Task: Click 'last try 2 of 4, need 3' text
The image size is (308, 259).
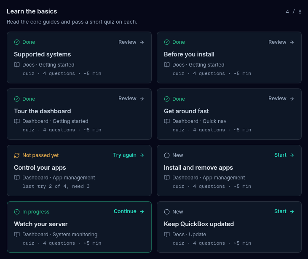Action: (x=56, y=186)
